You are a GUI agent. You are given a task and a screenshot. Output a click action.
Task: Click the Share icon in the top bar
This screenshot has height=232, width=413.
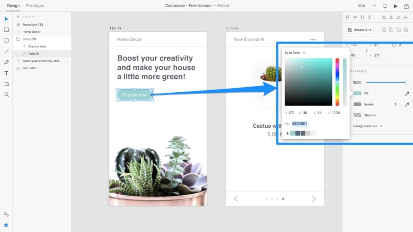pos(406,6)
